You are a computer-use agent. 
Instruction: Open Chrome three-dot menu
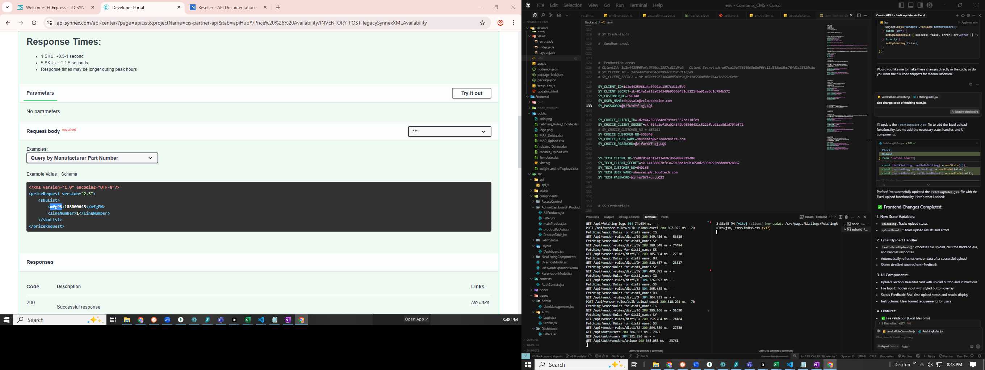coord(514,23)
